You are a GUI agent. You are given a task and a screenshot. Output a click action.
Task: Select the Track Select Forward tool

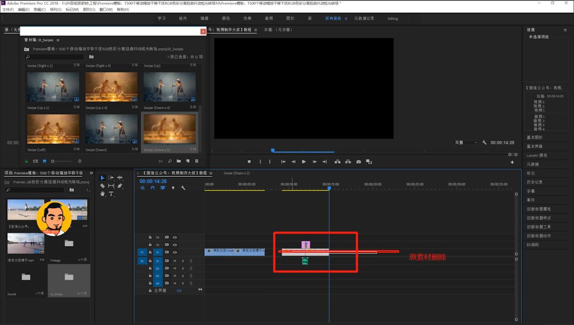[x=111, y=178]
